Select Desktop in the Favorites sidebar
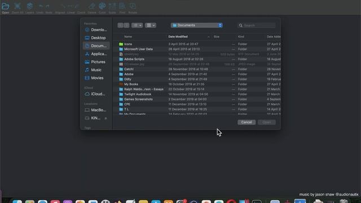361x203 pixels. tap(96, 38)
